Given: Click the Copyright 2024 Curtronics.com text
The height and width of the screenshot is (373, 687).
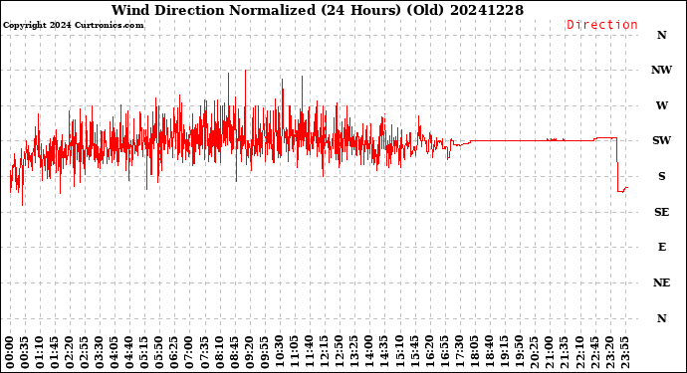Looking at the screenshot, I should pyautogui.click(x=73, y=25).
